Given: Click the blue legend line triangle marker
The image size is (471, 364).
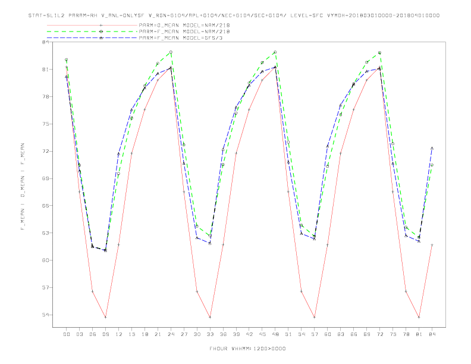Looking at the screenshot, I should (x=101, y=38).
